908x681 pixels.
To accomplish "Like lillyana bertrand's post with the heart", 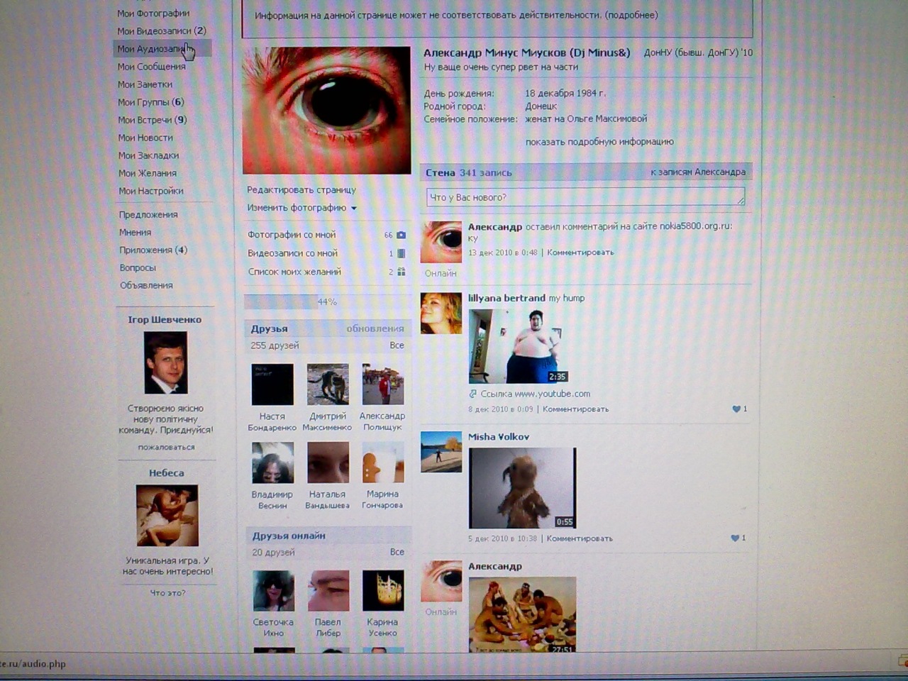I will [x=736, y=409].
